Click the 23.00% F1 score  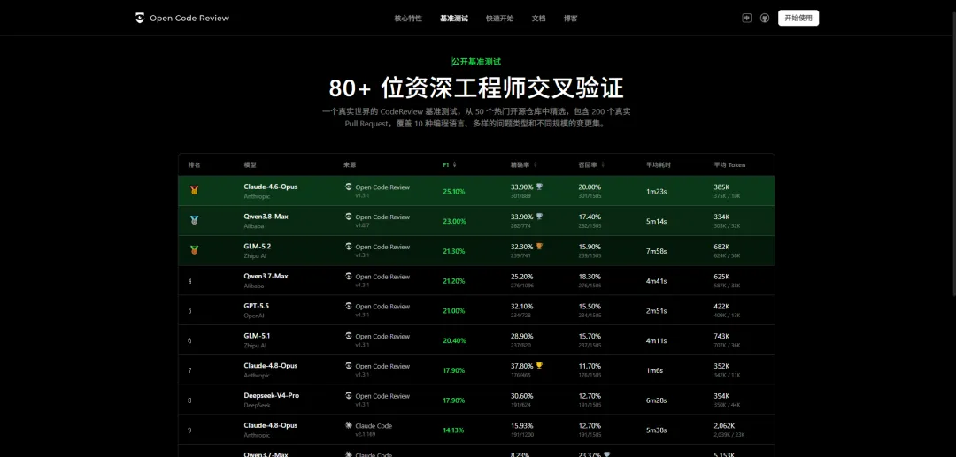[x=454, y=222]
